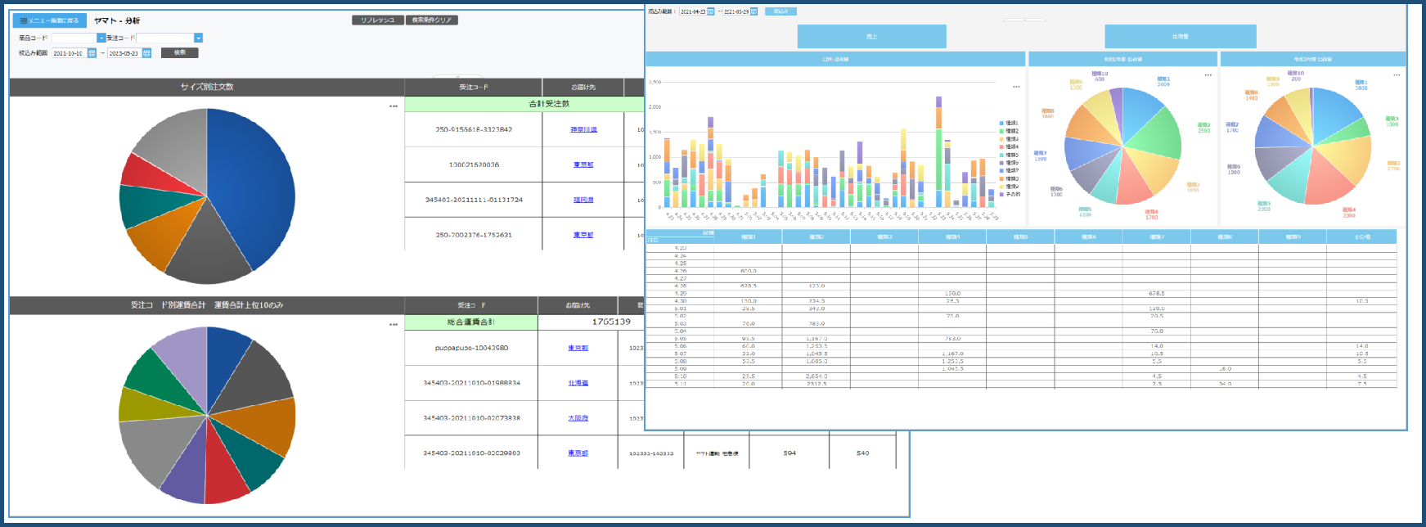This screenshot has height=527, width=1426.
Task: Click the 総合運賃合計 label cell
Action: (471, 322)
